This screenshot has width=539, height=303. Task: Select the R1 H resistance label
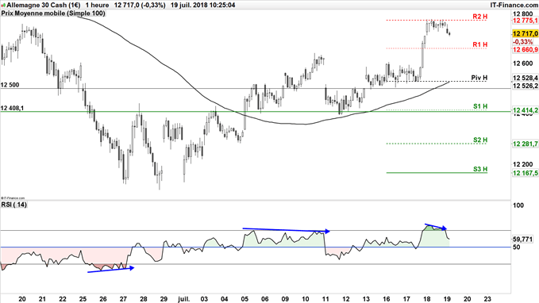coord(480,44)
